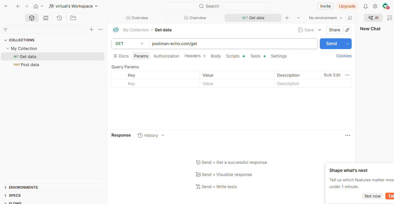Switch to the Params tab

[x=141, y=56]
